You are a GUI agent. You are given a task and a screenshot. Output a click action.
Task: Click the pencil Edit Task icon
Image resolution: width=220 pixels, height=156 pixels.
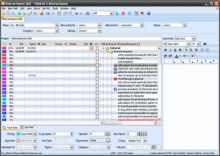(30, 14)
